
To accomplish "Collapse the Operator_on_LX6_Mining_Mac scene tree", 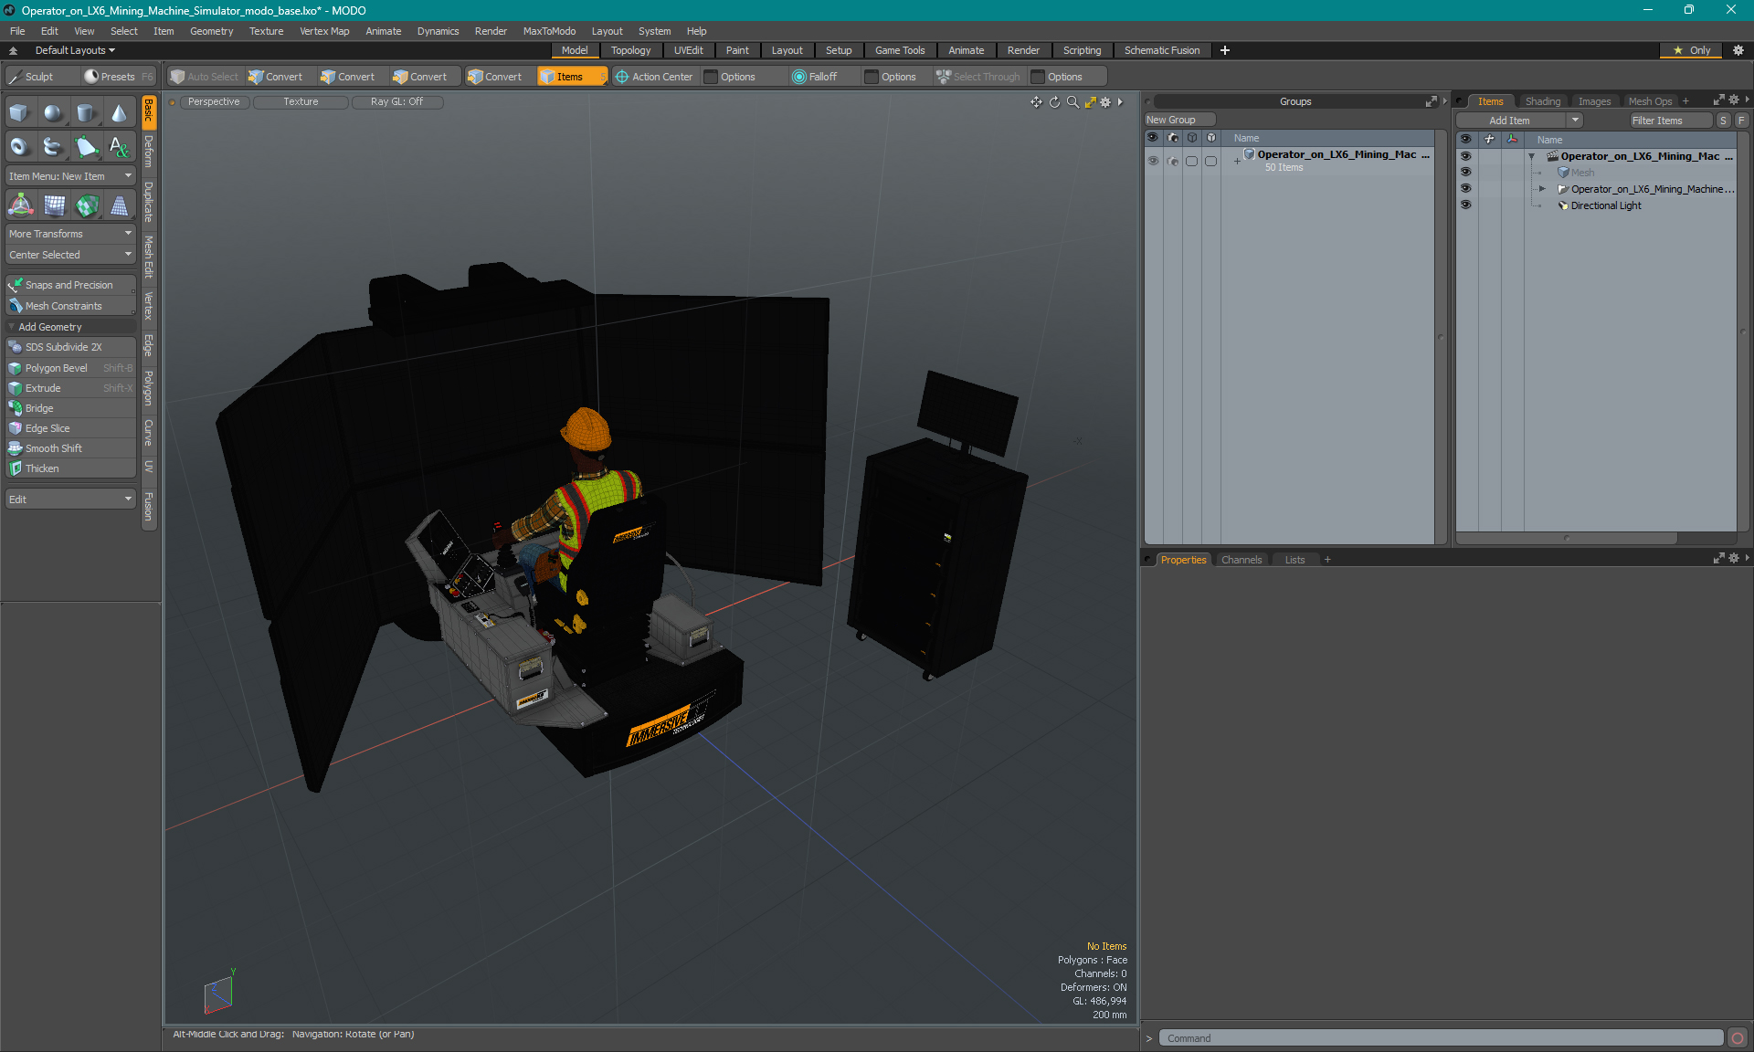I will point(1531,156).
